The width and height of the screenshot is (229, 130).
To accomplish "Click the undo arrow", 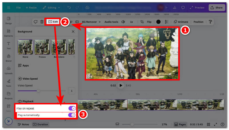I will tap(69, 7).
